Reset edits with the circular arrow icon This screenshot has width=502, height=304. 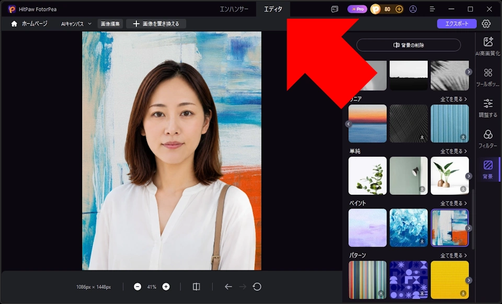click(x=257, y=287)
